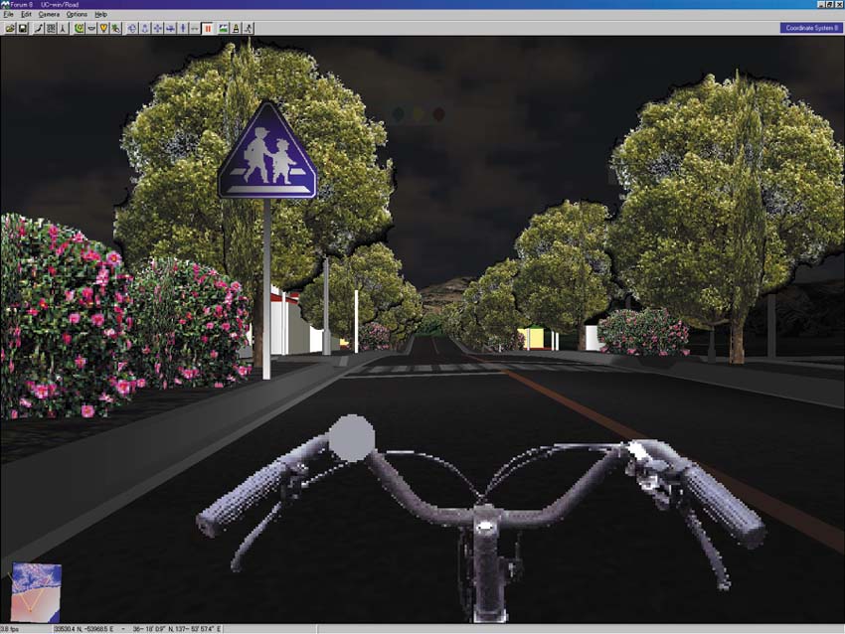
Task: Click the blue up-down arrow icon
Action: pyautogui.click(x=183, y=29)
